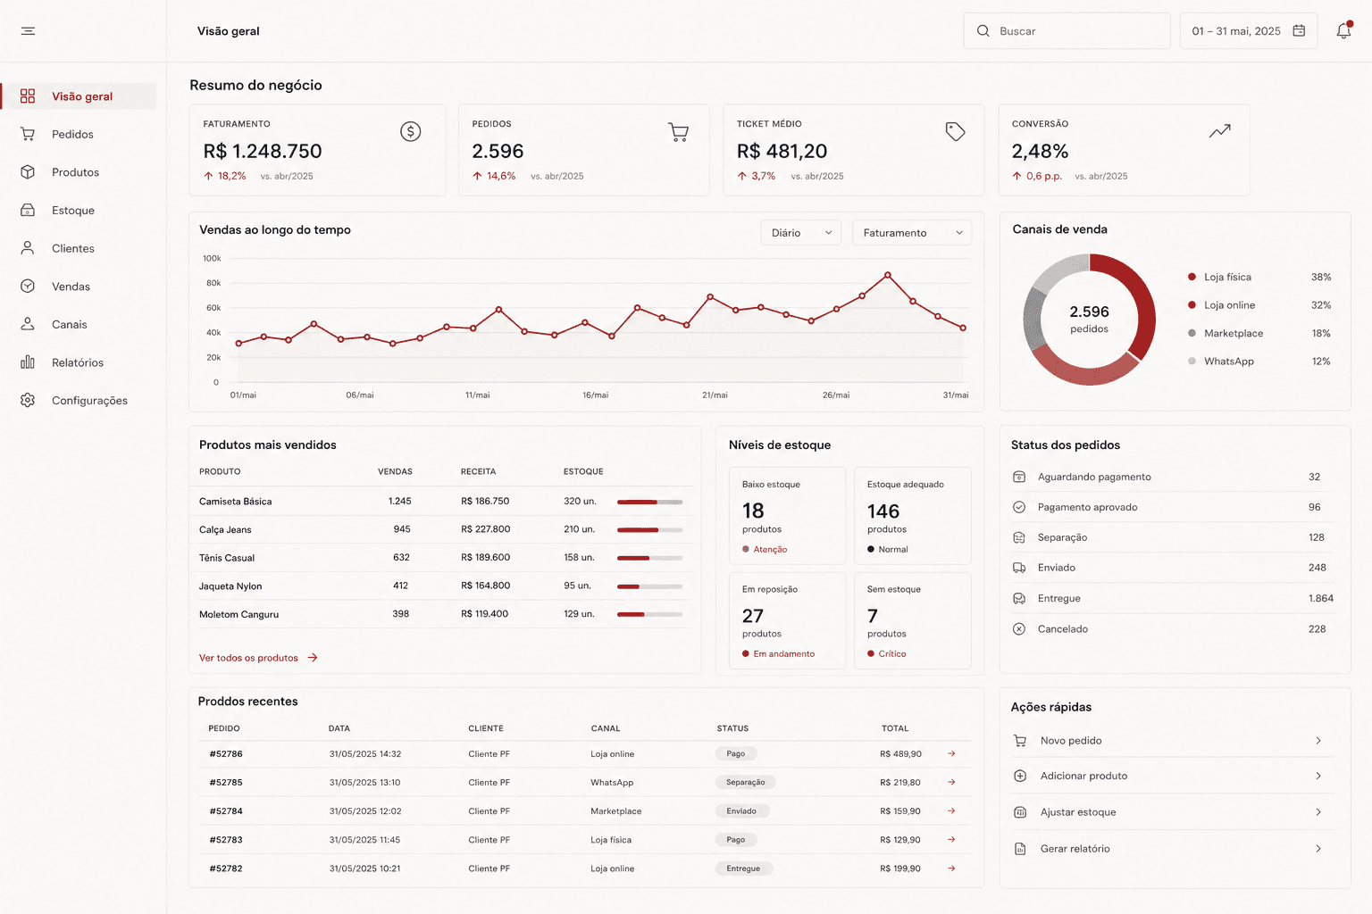Open order #52785 with its arrow icon
Screen dimensions: 1372x914
click(951, 782)
